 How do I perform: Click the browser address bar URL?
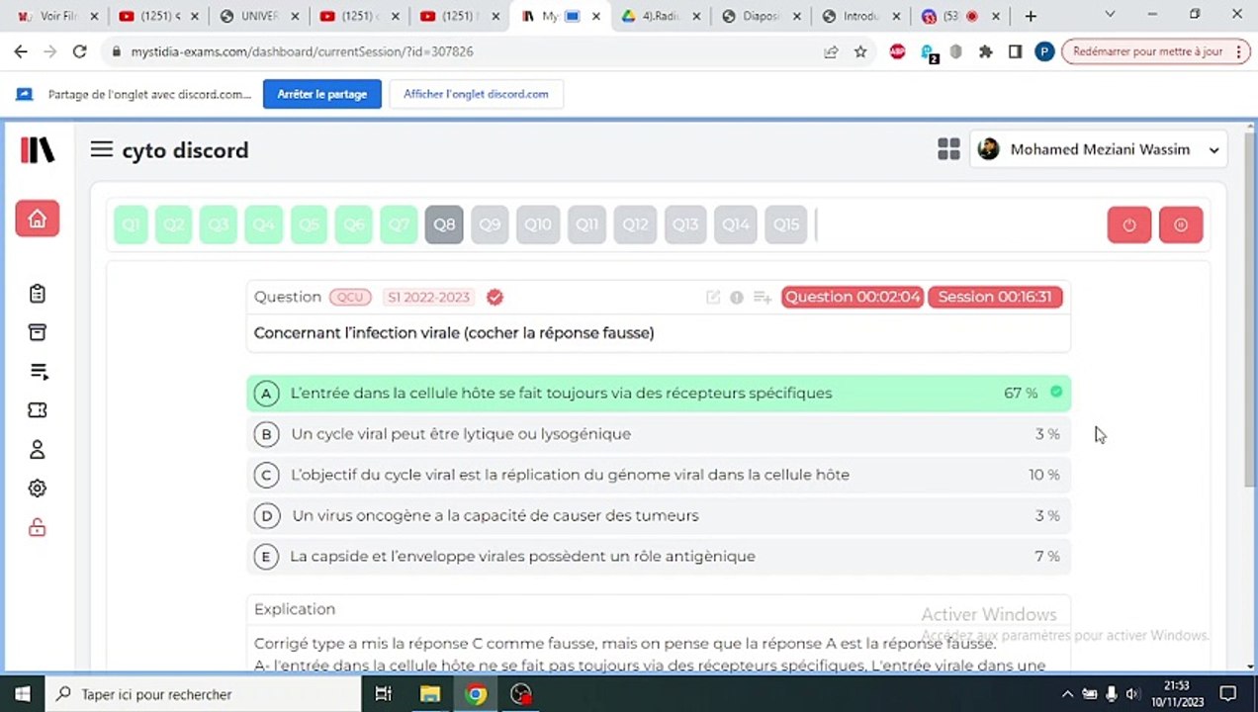pos(302,51)
